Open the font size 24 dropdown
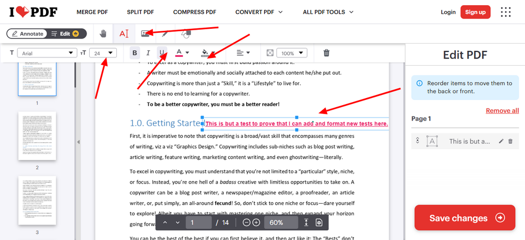Image resolution: width=525 pixels, height=240 pixels. (103, 53)
